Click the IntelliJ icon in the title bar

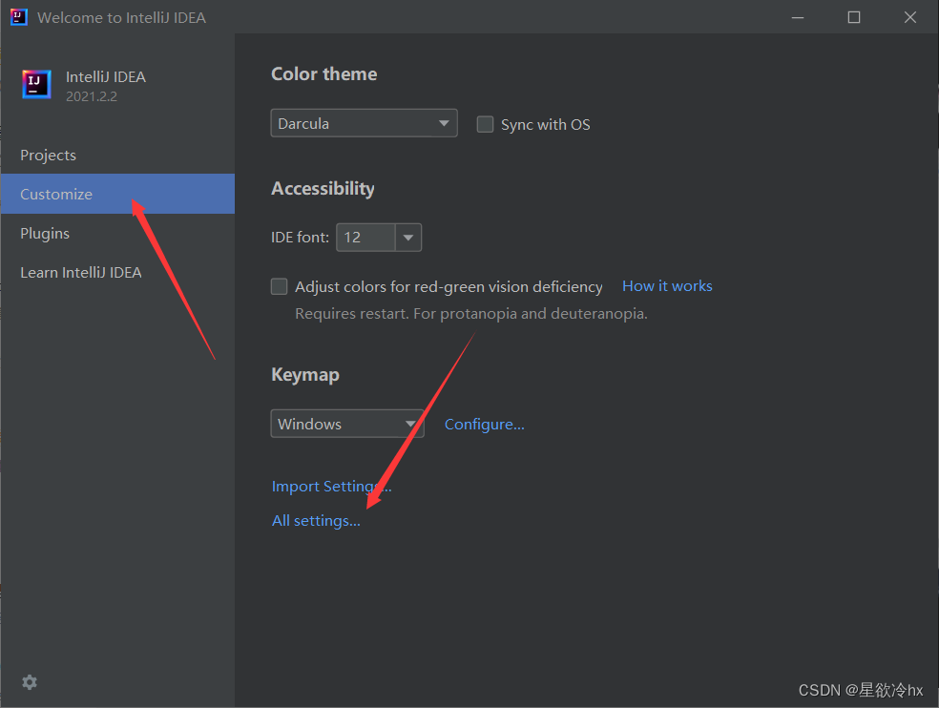(x=18, y=17)
